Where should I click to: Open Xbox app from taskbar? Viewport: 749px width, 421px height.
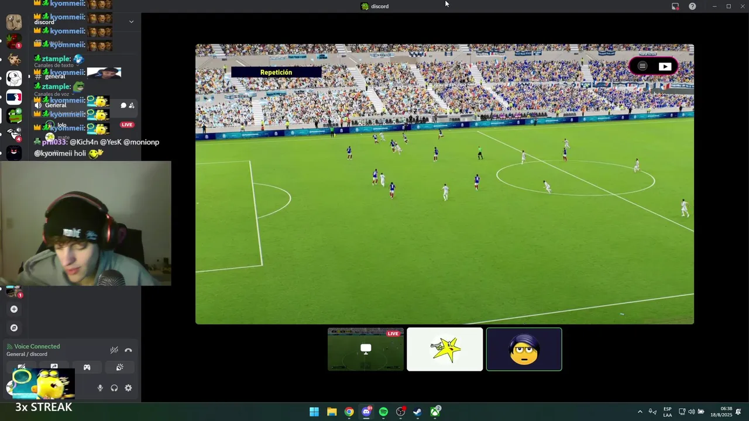(435, 412)
